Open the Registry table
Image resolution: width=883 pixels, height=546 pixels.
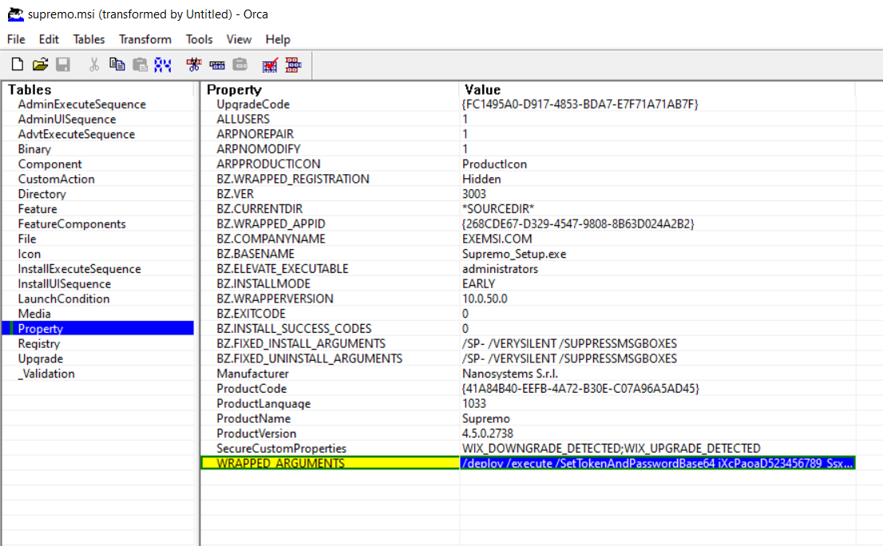click(39, 344)
